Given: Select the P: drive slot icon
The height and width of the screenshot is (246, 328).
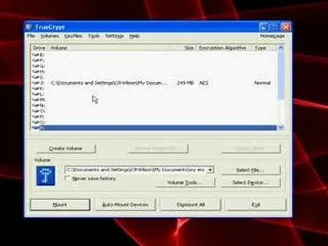Looking at the screenshot, I should click(36, 116).
